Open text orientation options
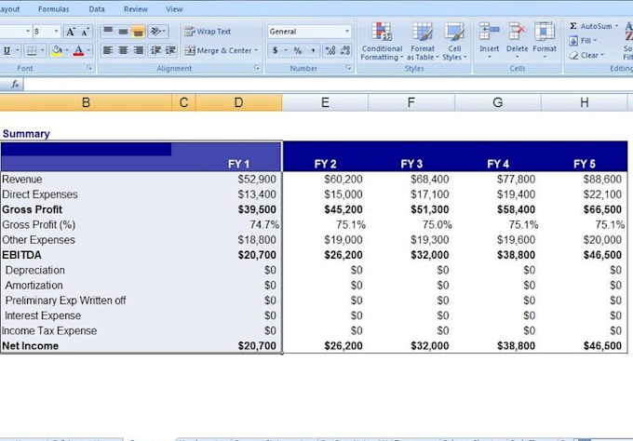 coord(158,31)
